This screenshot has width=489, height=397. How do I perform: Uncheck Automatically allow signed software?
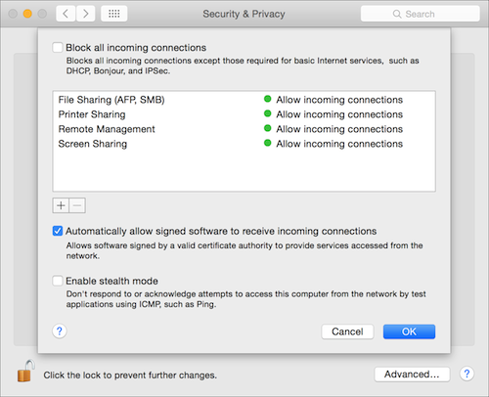click(58, 231)
